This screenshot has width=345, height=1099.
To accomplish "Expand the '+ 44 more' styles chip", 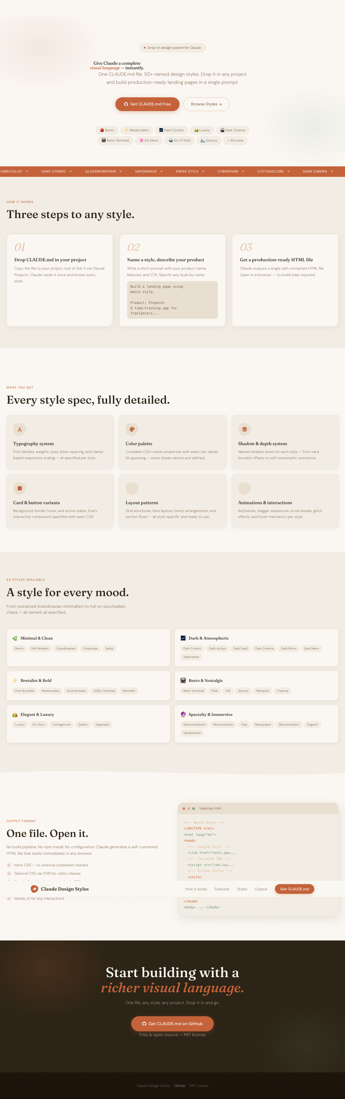I will pyautogui.click(x=235, y=140).
